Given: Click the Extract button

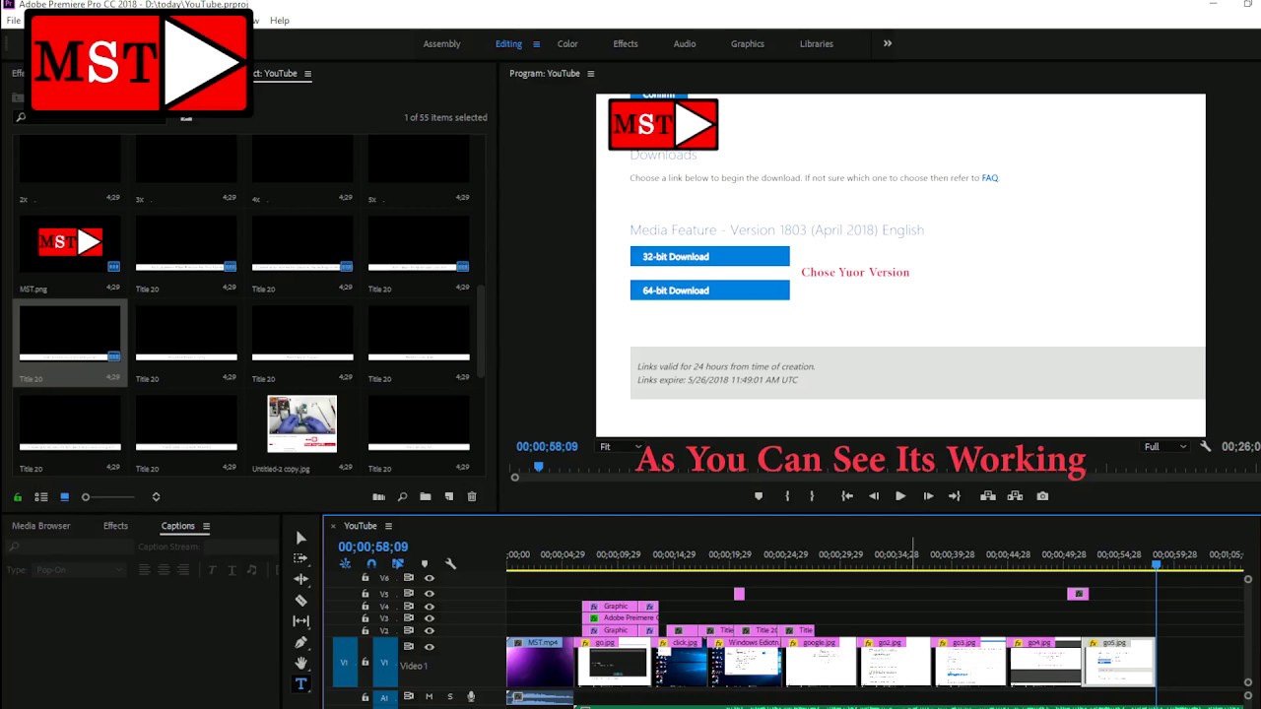Looking at the screenshot, I should pyautogui.click(x=1016, y=496).
